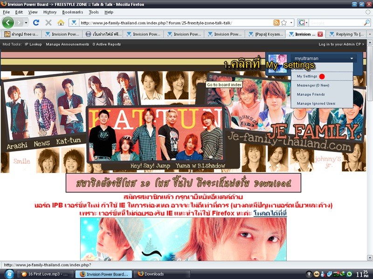The width and height of the screenshot is (373, 279).
Task: Open the 0 Active Reports link
Action: [x=107, y=44]
